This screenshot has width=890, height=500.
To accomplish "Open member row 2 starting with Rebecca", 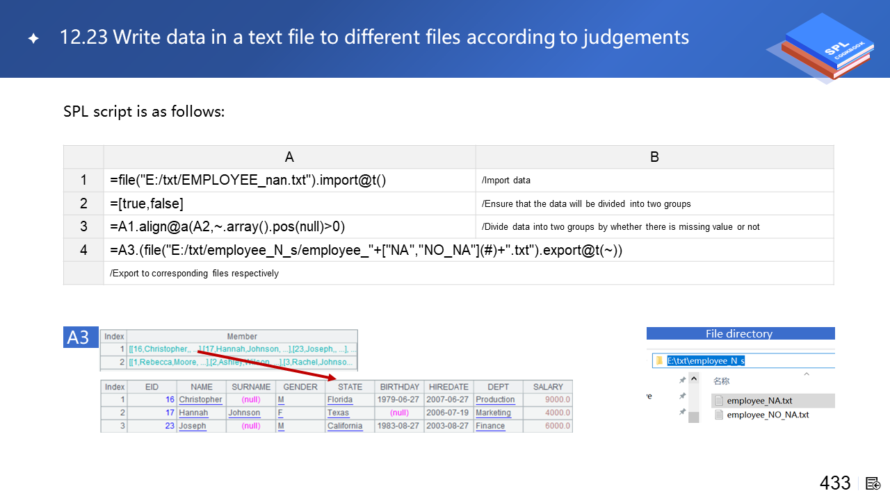I will pos(242,362).
